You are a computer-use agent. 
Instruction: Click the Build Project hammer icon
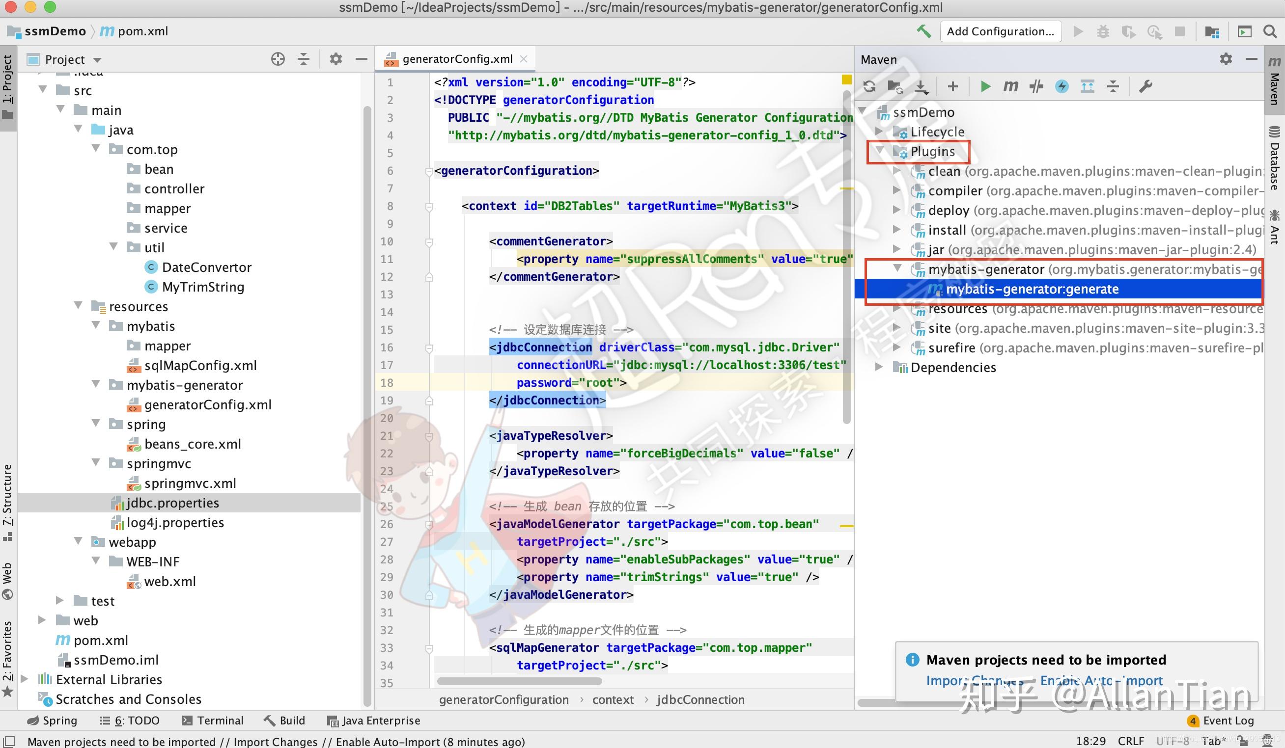(923, 31)
